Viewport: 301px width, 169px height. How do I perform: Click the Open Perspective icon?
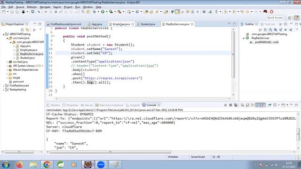tap(290, 18)
